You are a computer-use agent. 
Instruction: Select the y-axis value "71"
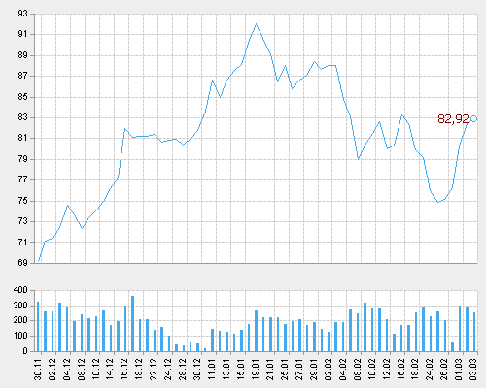pos(23,242)
